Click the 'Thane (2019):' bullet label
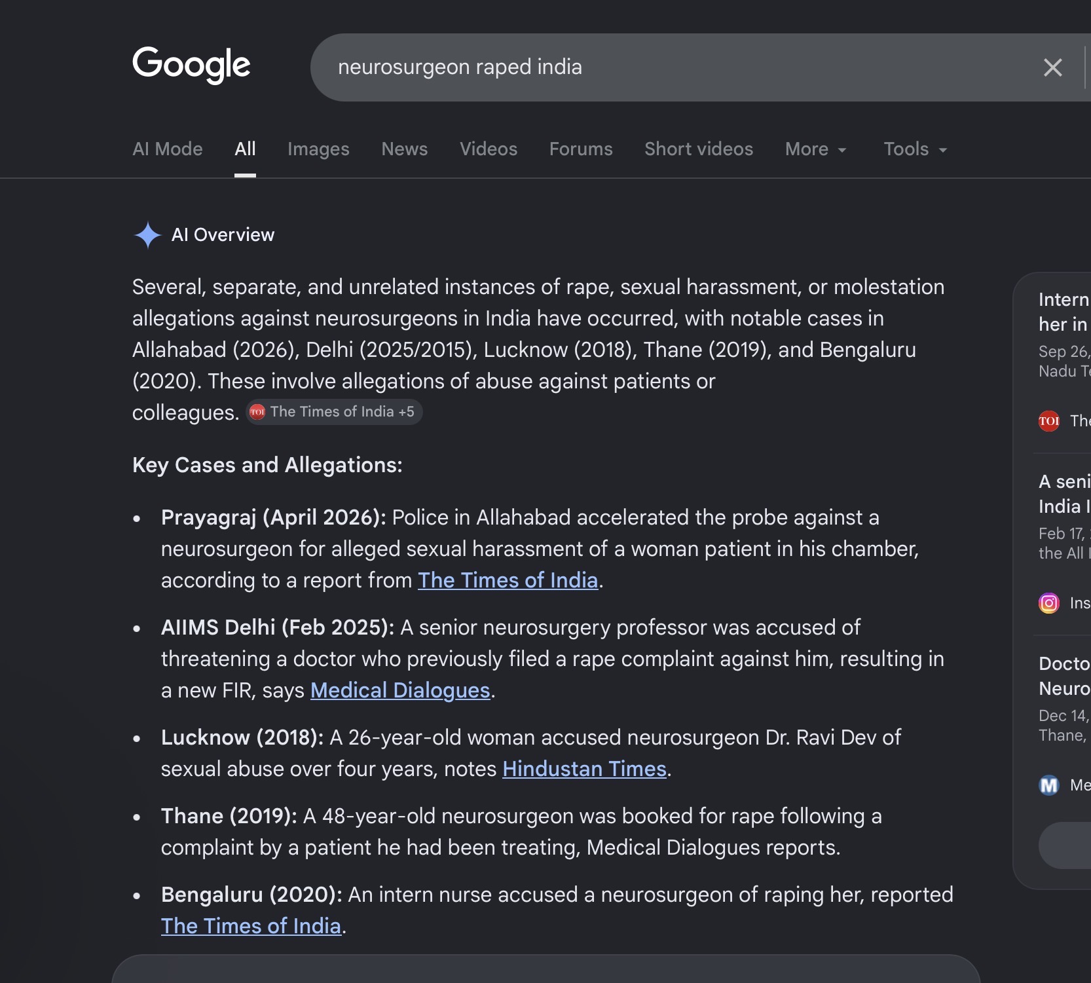This screenshot has height=983, width=1091. click(229, 816)
